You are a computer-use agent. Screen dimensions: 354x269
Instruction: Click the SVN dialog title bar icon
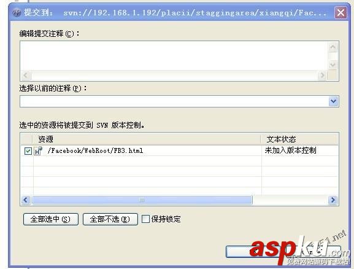coord(17,13)
